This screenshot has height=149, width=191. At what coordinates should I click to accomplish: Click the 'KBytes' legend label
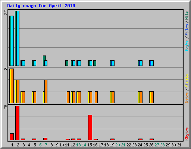[187, 134]
